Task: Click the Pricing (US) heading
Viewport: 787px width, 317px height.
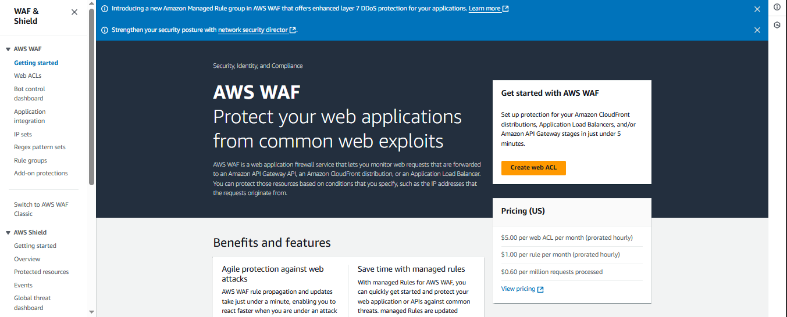Action: [x=523, y=211]
